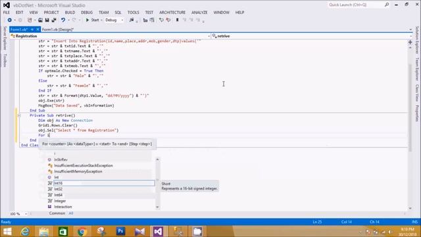Open Google Chrome from the taskbar

(x=82, y=232)
